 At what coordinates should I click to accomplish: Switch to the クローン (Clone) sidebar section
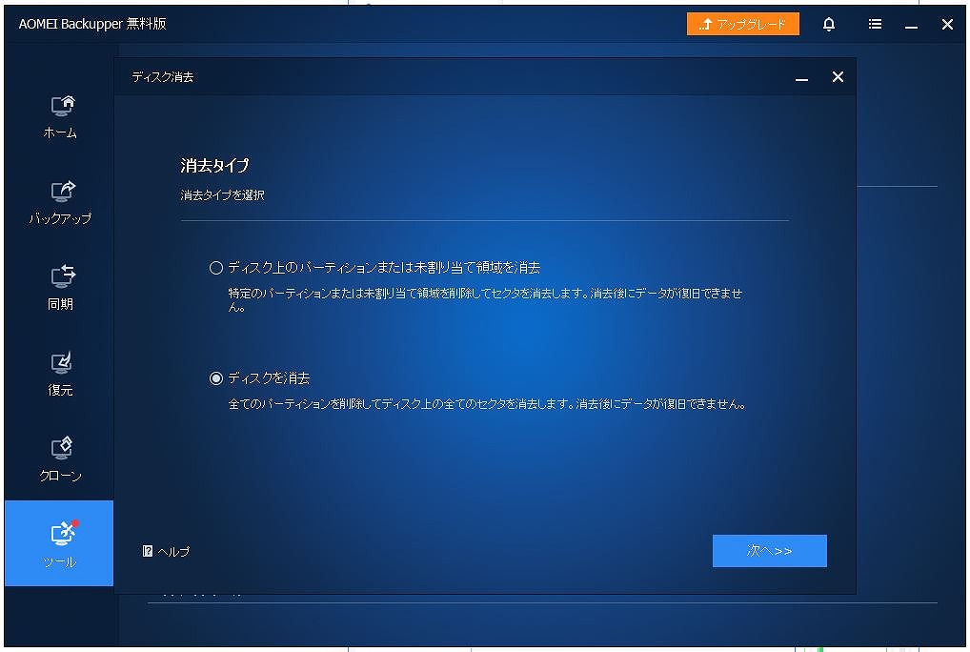60,459
